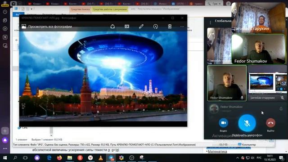Open VLC media player from the taskbar

(x=101, y=158)
